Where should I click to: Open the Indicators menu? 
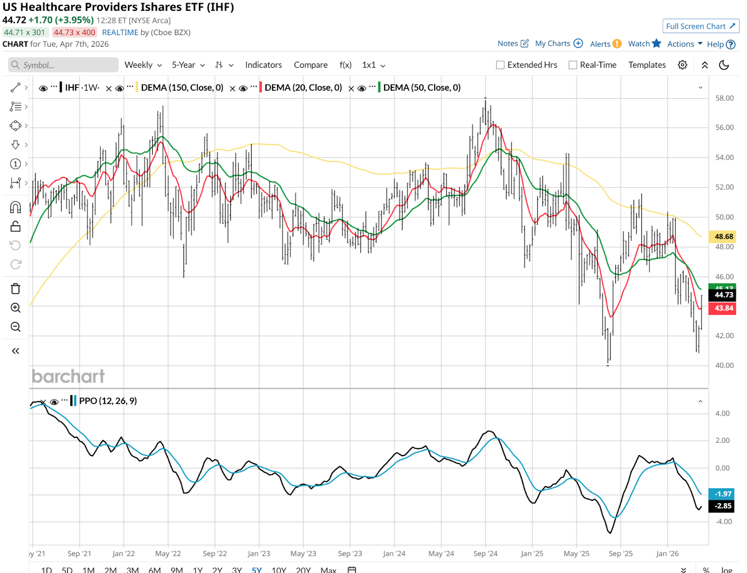pyautogui.click(x=263, y=65)
